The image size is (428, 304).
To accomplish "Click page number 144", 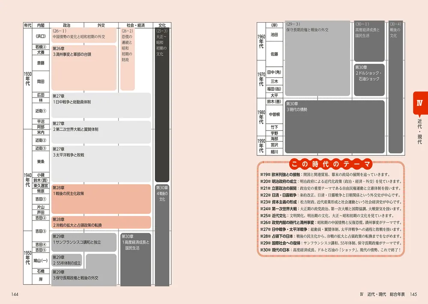I will tap(15, 294).
